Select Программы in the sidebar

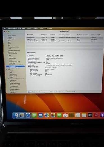pyautogui.click(x=13, y=91)
